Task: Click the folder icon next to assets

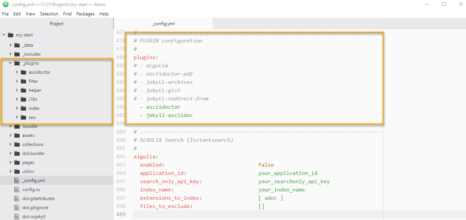Action: 17,135
